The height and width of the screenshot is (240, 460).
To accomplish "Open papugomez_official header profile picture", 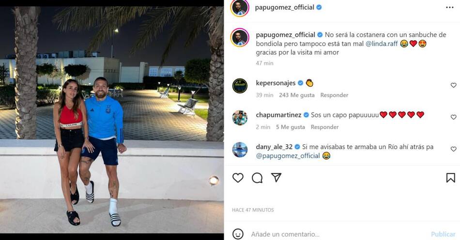I will (240, 8).
